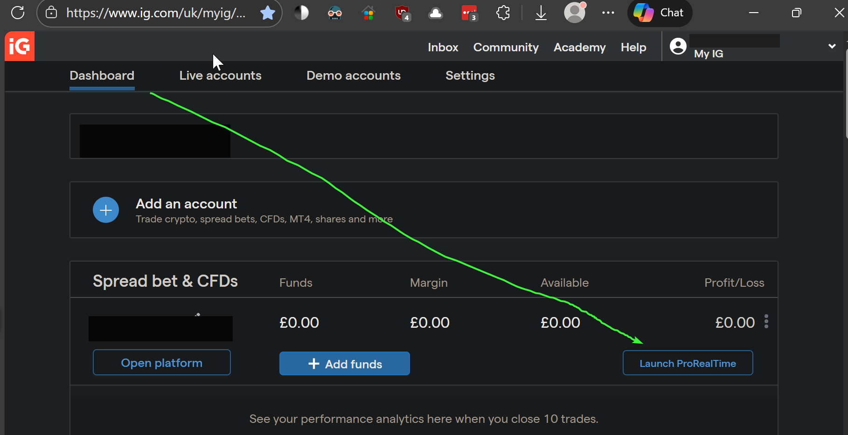The width and height of the screenshot is (848, 435).
Task: Open the half-black half-white circle extension
Action: tap(301, 13)
